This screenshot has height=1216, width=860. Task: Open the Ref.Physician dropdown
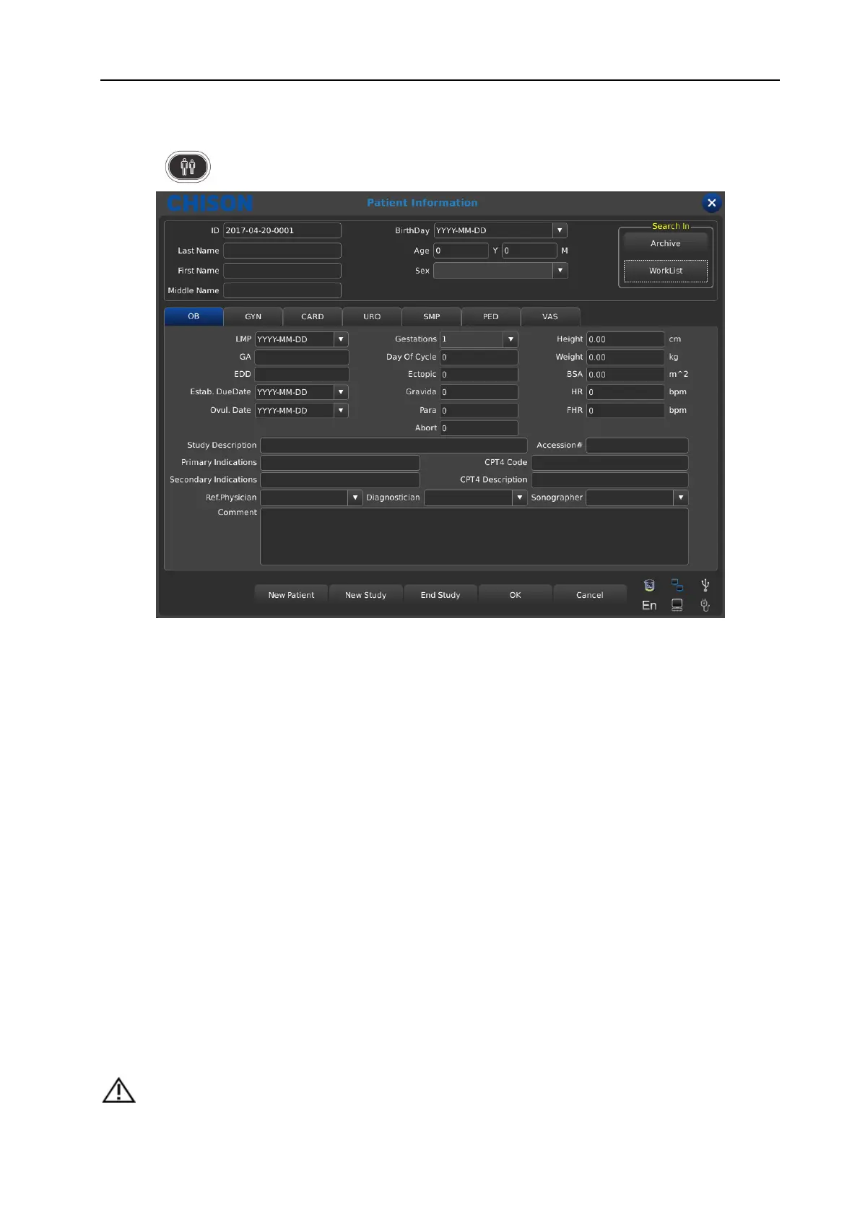[355, 498]
